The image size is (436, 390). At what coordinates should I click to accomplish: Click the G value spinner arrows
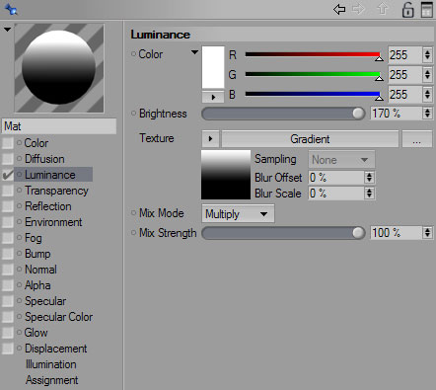coord(427,75)
